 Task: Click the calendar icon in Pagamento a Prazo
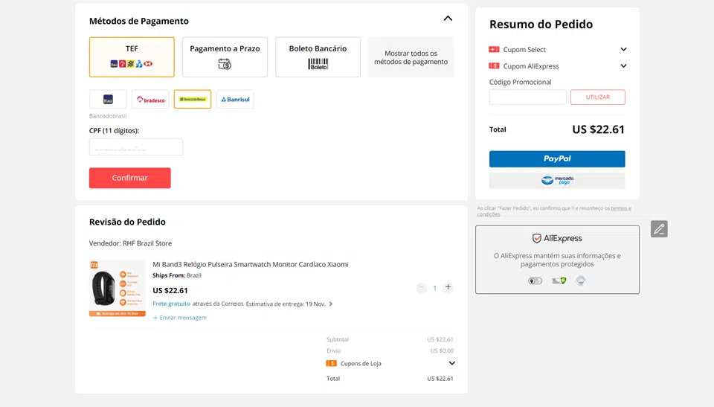[x=225, y=64]
